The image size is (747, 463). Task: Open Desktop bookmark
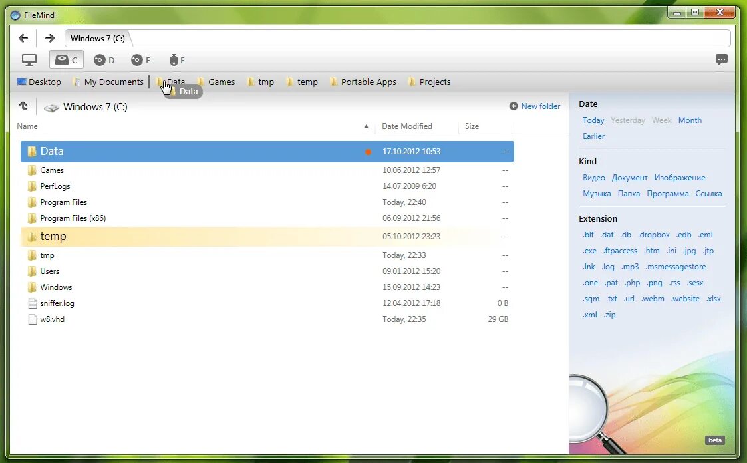click(39, 82)
